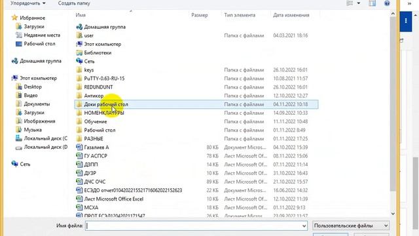Click scrollbar up arrow of file list

393,13
